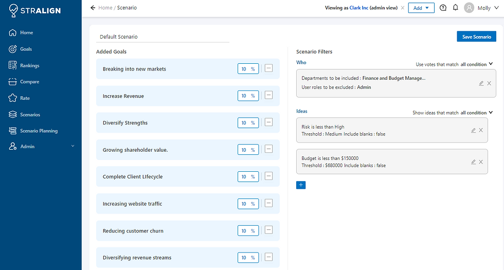Click the back arrow beside Home breadcrumb
Image resolution: width=504 pixels, height=270 pixels.
pos(93,8)
